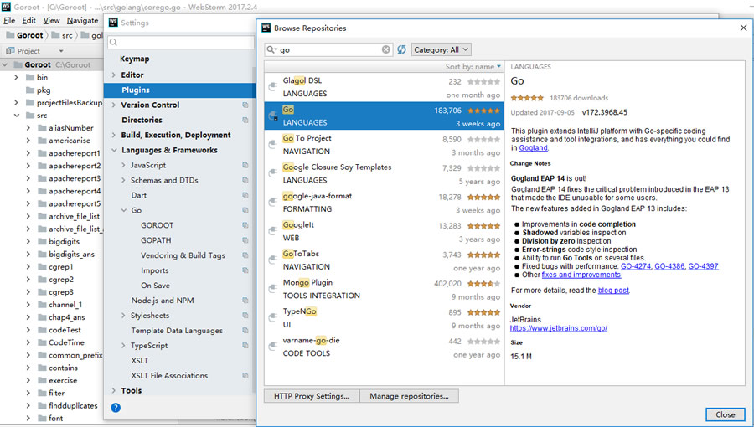Click project-level icon beside Version Control
754x427 pixels.
click(245, 105)
